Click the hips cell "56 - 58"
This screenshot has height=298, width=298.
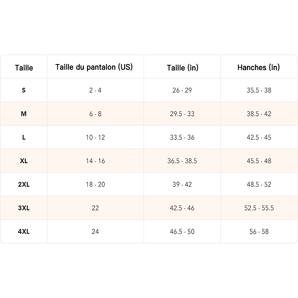click(259, 231)
